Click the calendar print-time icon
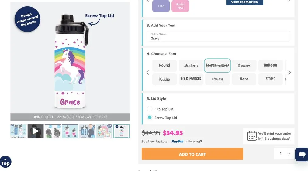The height and width of the screenshot is (171, 308). click(252, 136)
